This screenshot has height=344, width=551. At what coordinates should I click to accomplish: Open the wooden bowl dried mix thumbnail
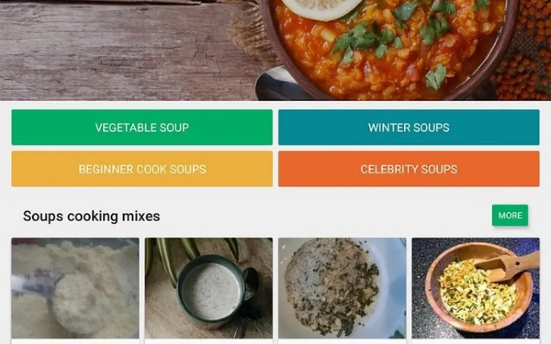tap(476, 288)
